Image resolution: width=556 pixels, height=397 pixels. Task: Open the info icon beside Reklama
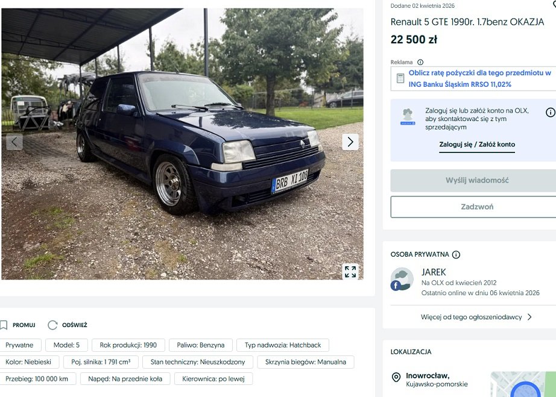tap(420, 62)
